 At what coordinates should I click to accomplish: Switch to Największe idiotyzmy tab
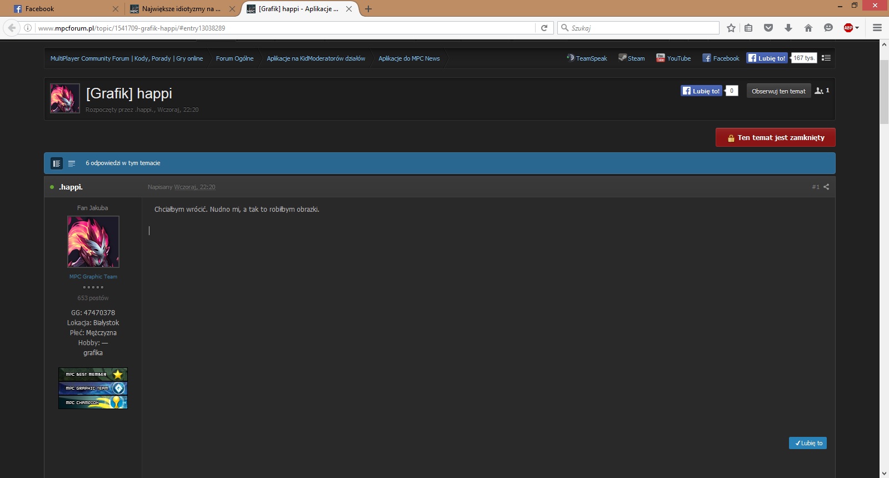(x=181, y=9)
